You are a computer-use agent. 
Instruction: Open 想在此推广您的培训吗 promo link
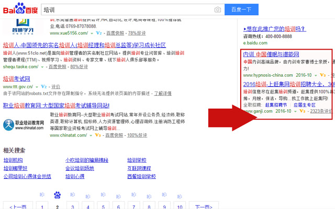click(275, 29)
